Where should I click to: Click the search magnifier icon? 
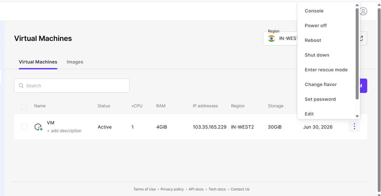pyautogui.click(x=21, y=86)
